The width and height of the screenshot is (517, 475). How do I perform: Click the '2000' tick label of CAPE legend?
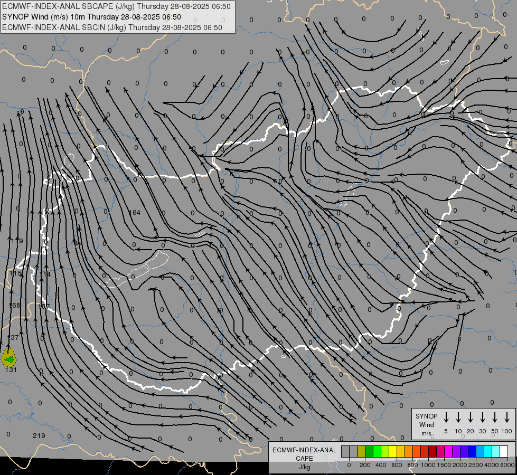[x=459, y=465]
